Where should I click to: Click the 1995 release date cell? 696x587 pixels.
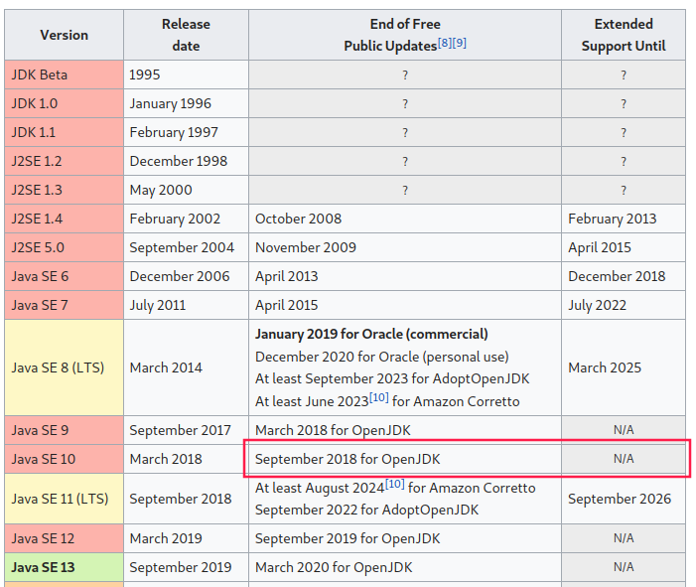(x=186, y=74)
